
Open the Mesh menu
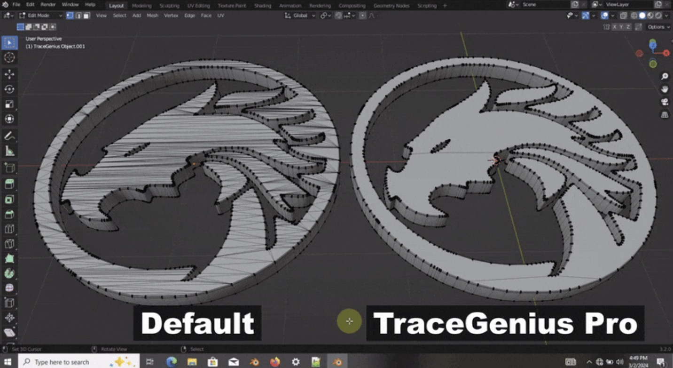tap(153, 16)
